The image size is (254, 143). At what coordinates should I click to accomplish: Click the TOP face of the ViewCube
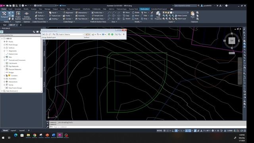click(232, 41)
